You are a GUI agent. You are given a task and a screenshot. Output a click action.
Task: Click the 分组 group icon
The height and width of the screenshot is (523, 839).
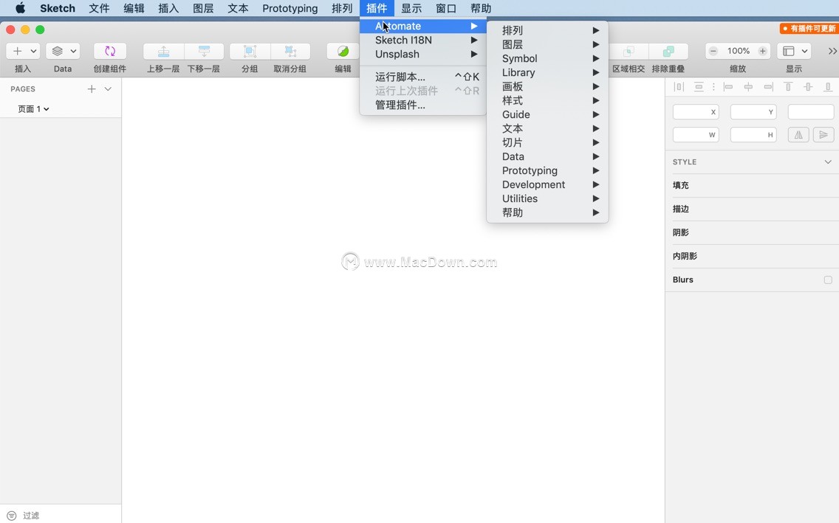(x=250, y=52)
